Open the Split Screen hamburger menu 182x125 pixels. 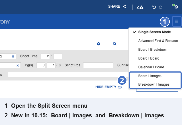point(176,21)
